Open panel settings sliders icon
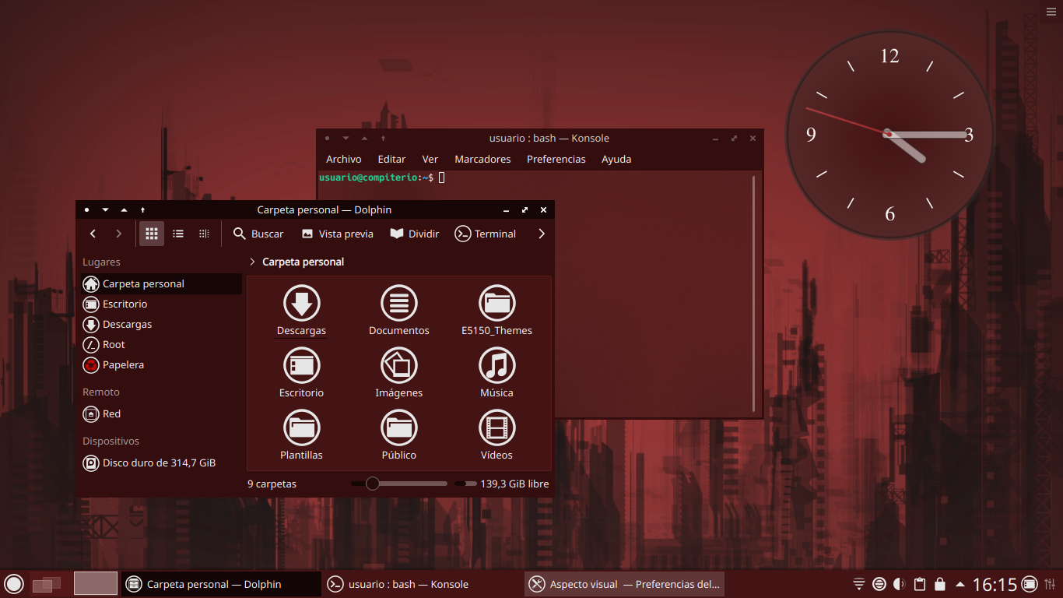The width and height of the screenshot is (1063, 598). click(x=1051, y=584)
